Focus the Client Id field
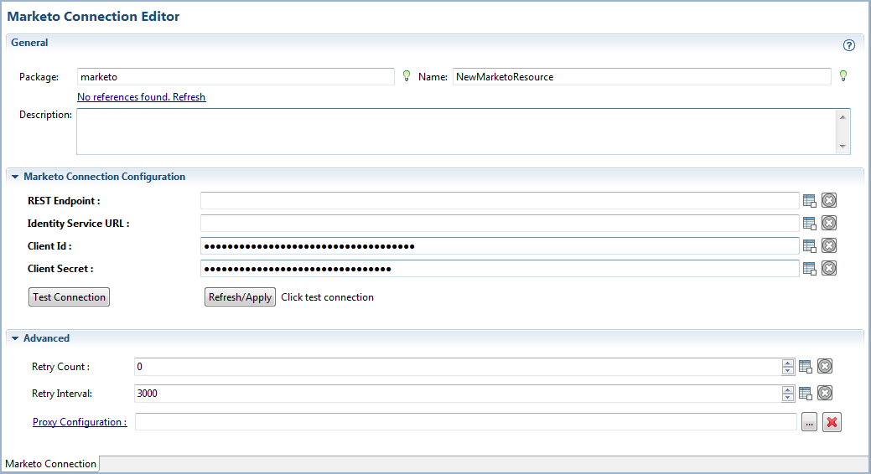 [500, 246]
